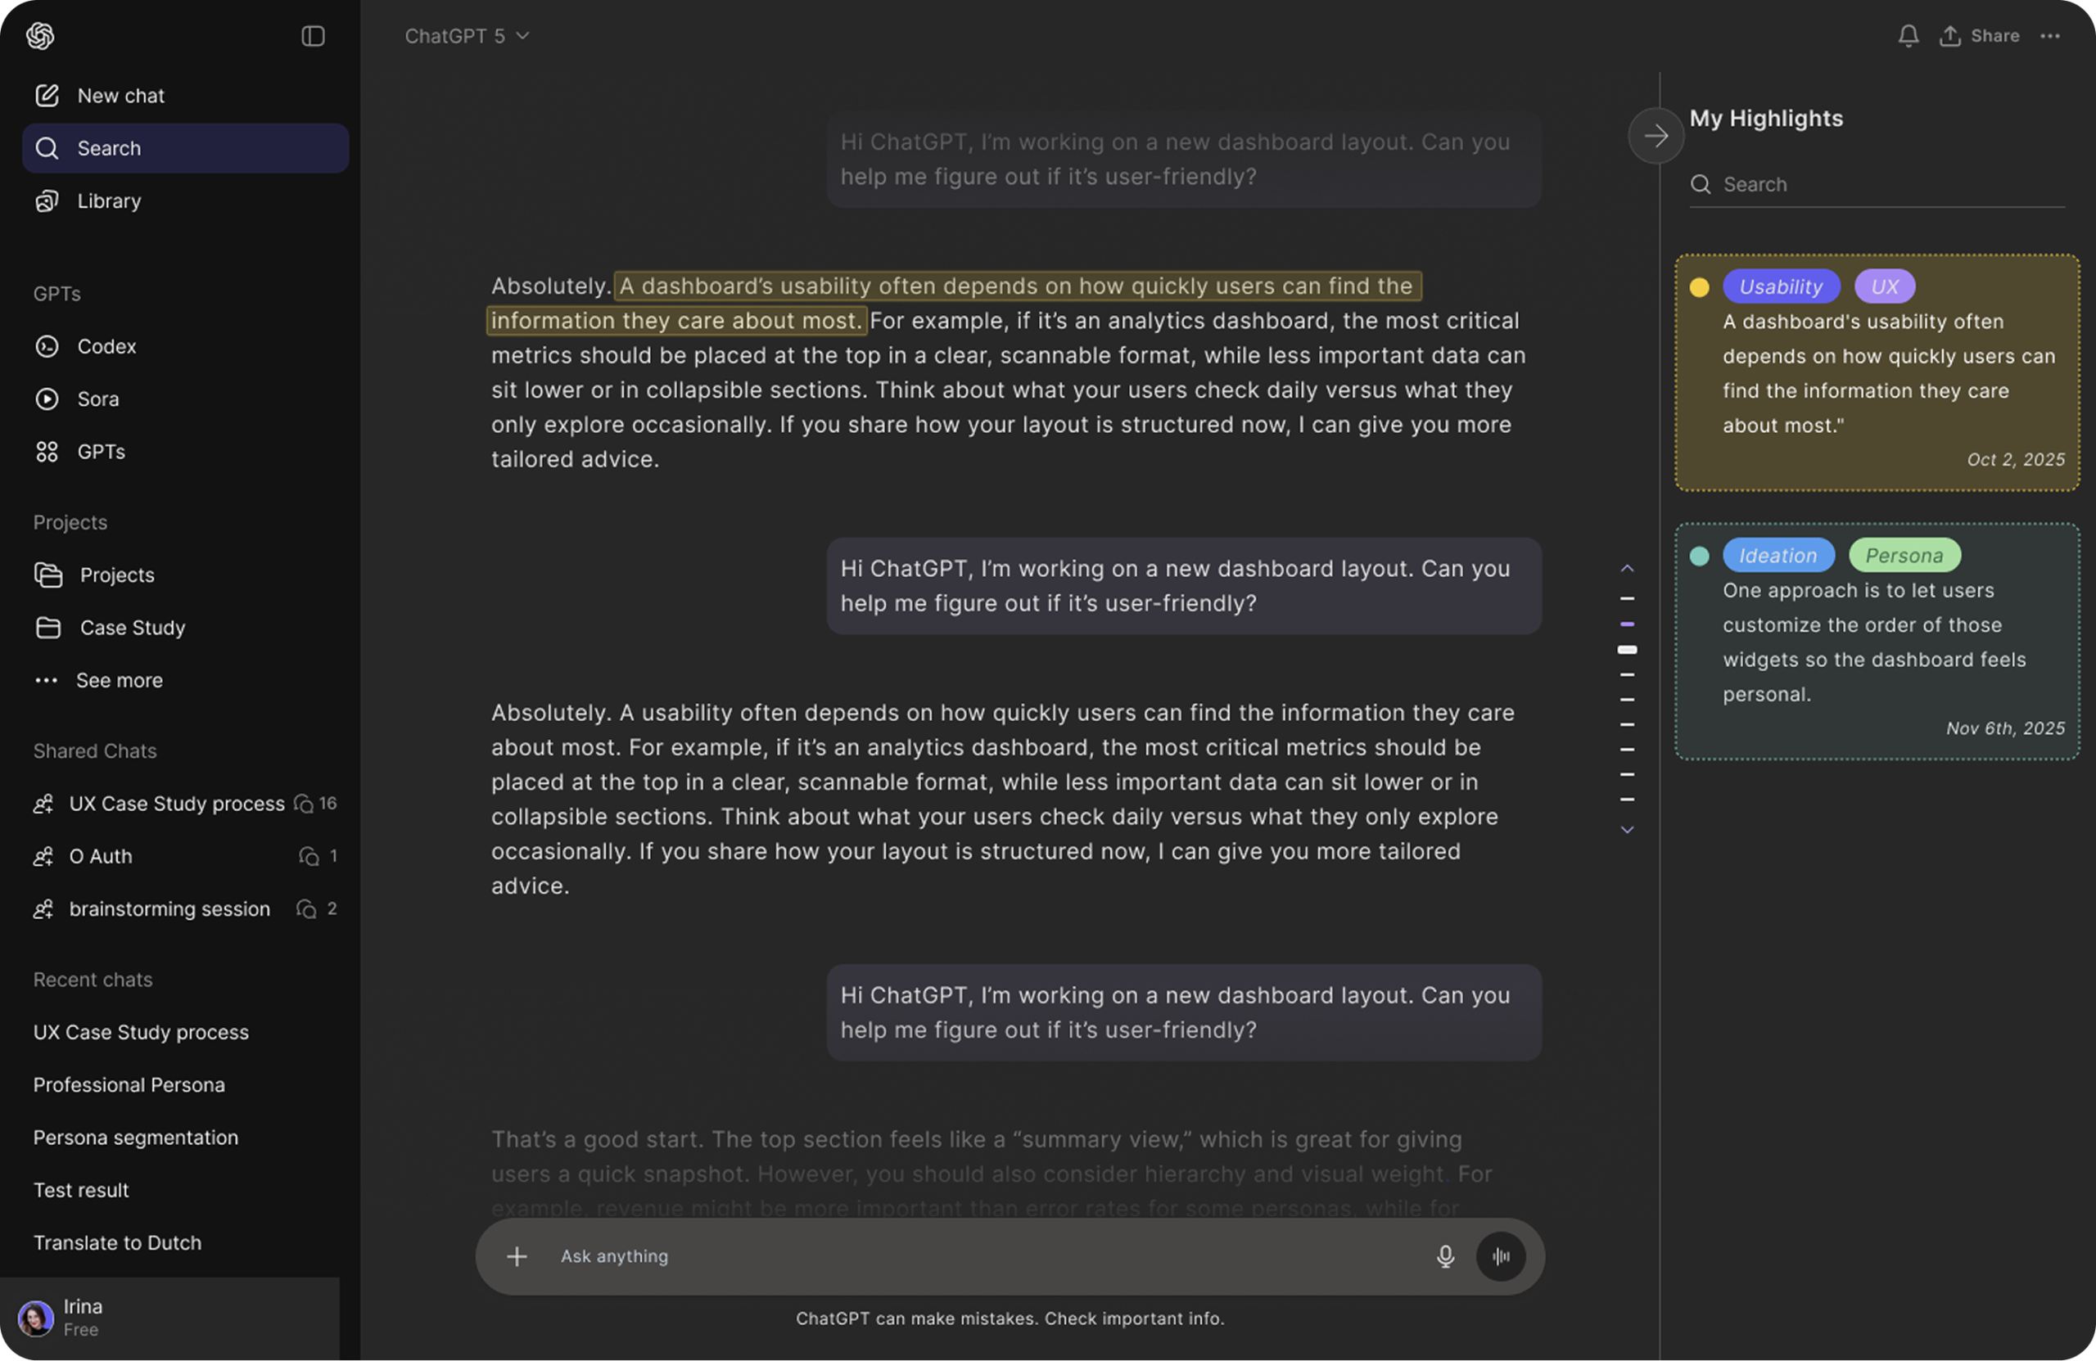Image resolution: width=2096 pixels, height=1361 pixels.
Task: Open UX Case Study process shared chat
Action: (175, 803)
